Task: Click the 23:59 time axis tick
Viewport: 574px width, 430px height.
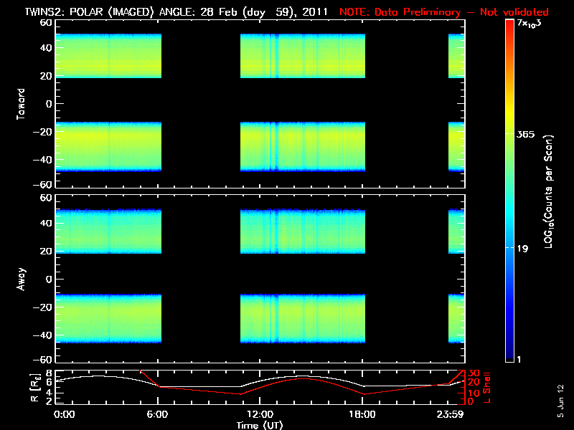Action: tap(451, 414)
